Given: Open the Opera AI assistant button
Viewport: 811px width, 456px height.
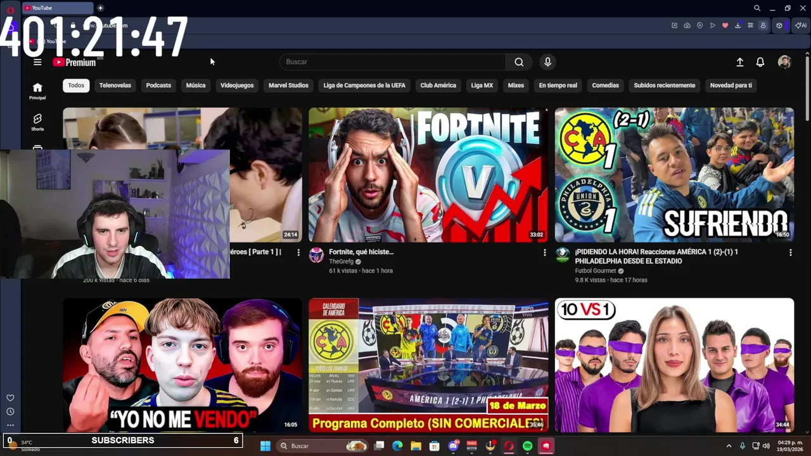Looking at the screenshot, I should coord(801,25).
